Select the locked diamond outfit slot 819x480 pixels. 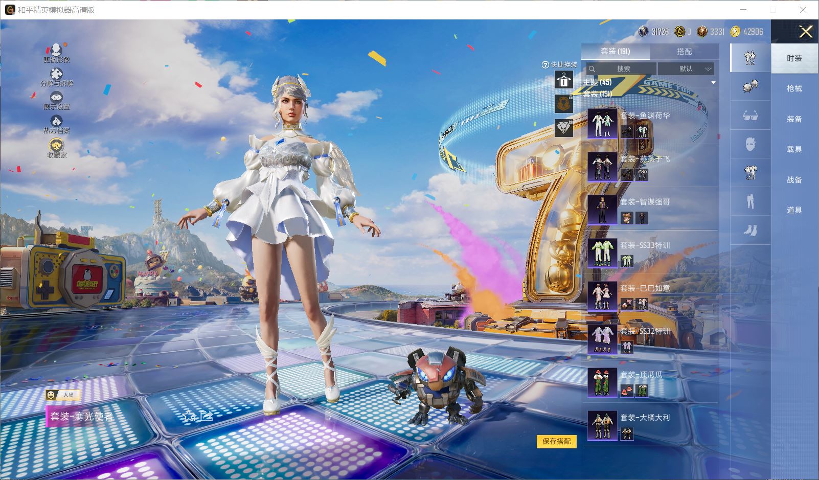pos(564,128)
